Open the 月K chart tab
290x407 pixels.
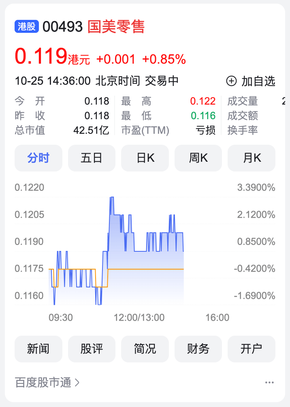click(252, 158)
